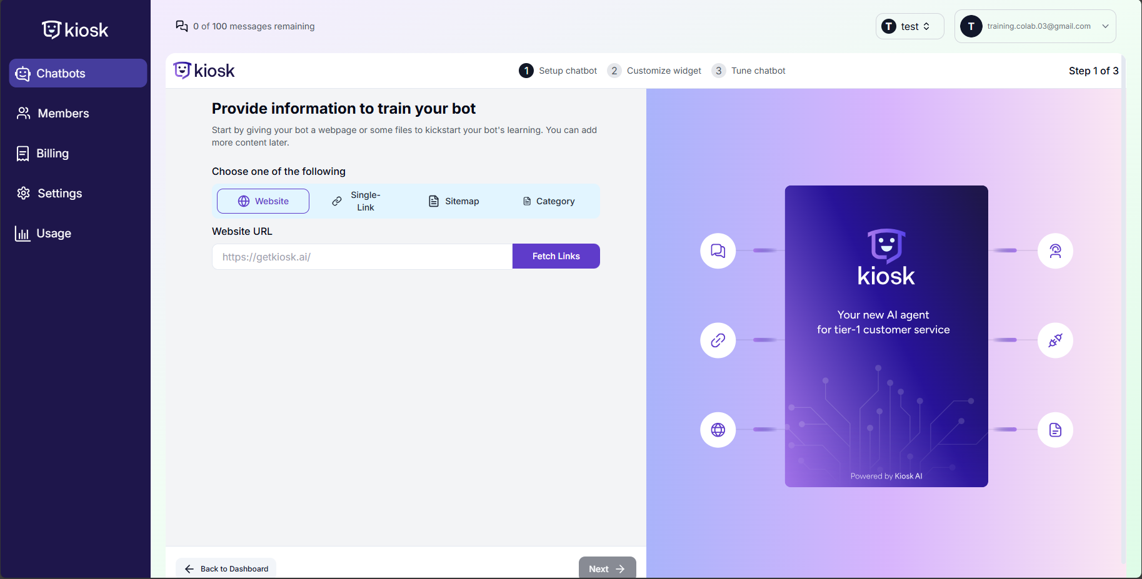The image size is (1142, 579).
Task: Click the headset agent icon in preview
Action: (x=1055, y=251)
